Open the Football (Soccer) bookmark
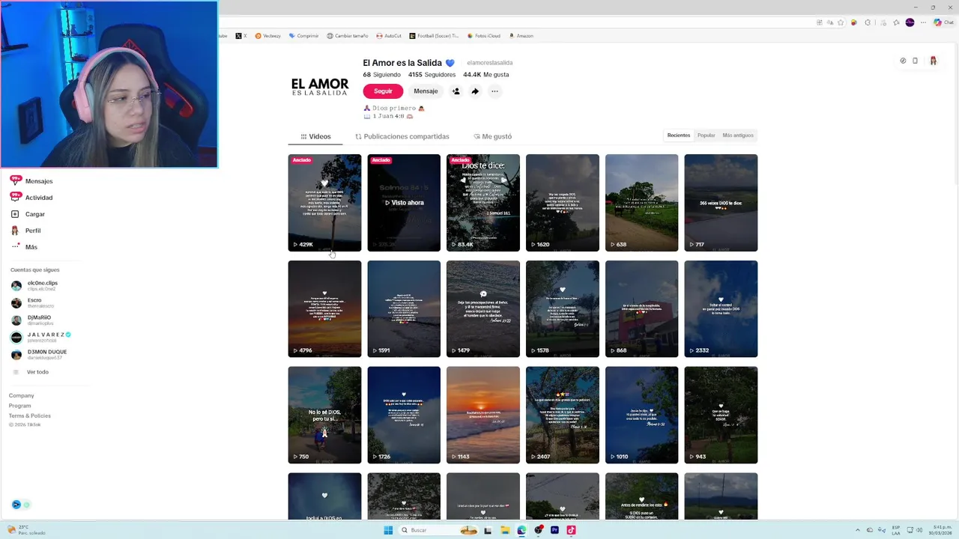 click(434, 35)
